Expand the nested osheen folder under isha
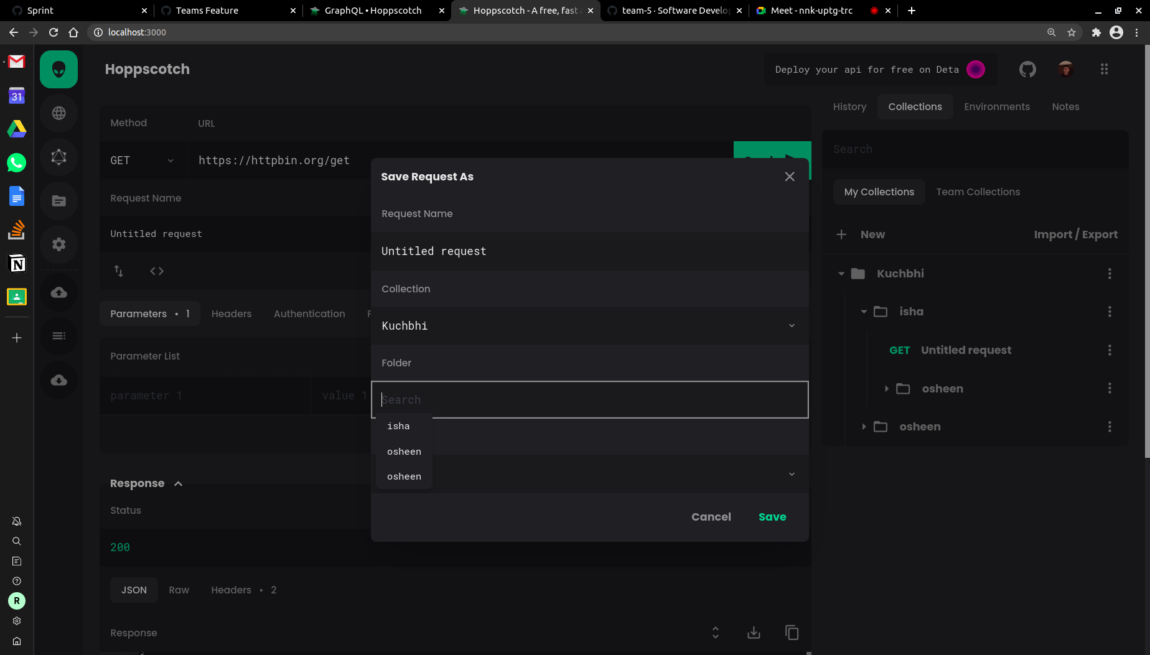Image resolution: width=1150 pixels, height=655 pixels. click(887, 389)
